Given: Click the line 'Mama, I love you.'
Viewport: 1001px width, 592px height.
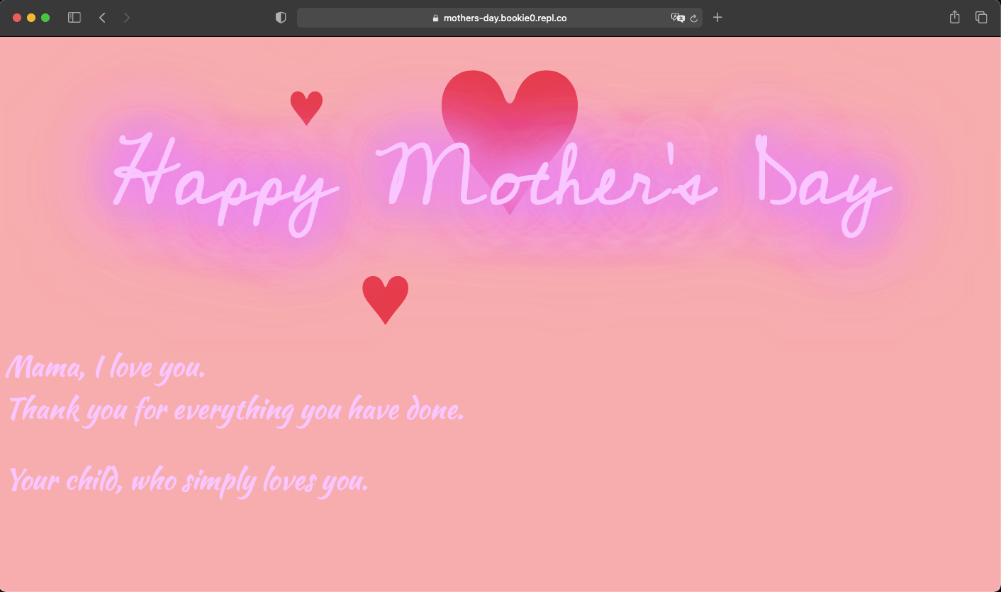Looking at the screenshot, I should coord(106,368).
